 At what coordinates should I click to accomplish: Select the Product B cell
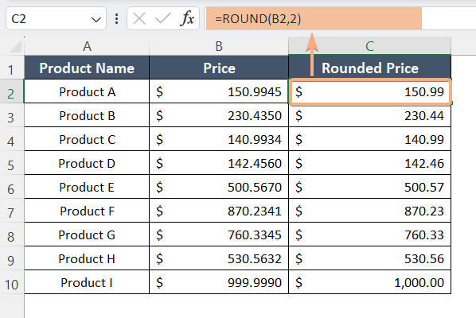pos(87,115)
